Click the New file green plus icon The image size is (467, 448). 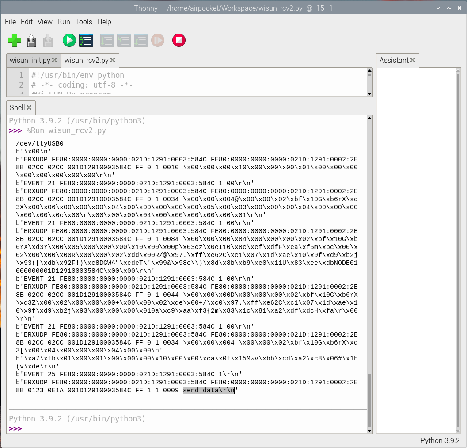point(15,41)
